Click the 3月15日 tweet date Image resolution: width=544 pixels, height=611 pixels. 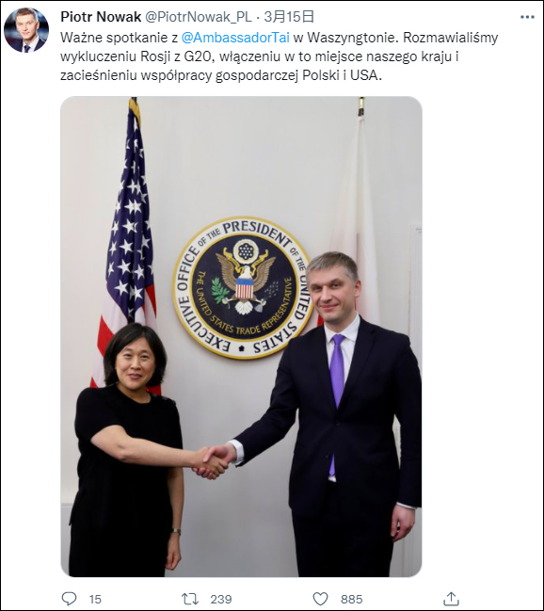click(x=289, y=17)
